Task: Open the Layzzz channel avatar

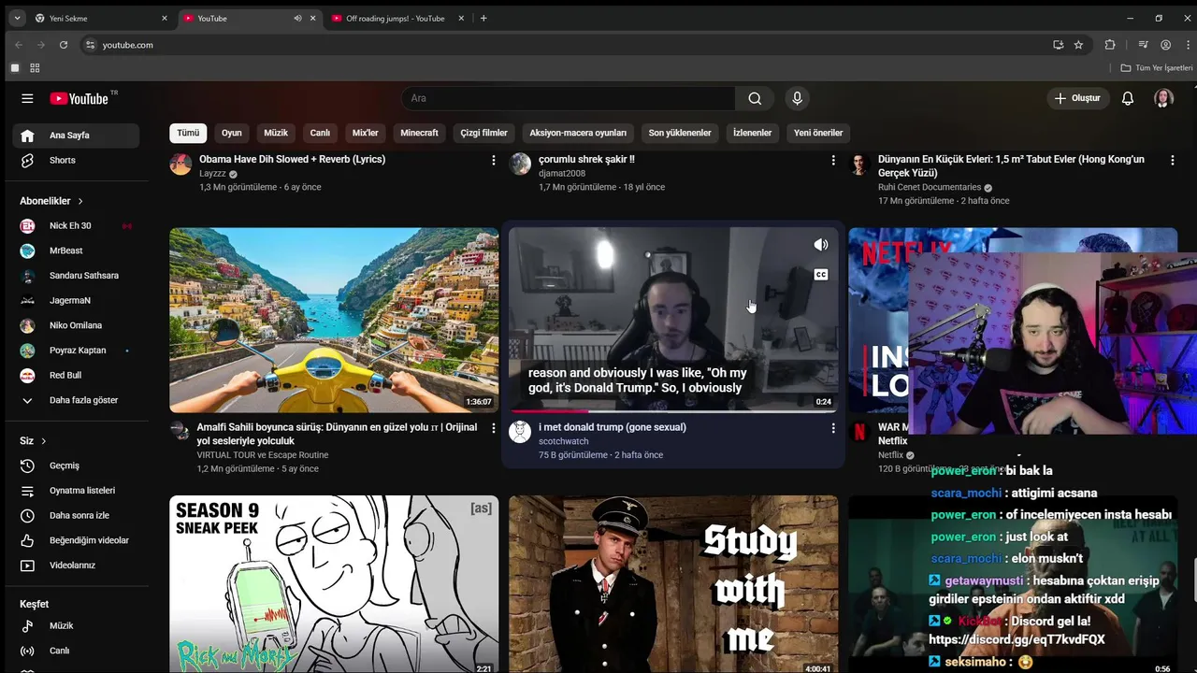Action: pos(180,165)
